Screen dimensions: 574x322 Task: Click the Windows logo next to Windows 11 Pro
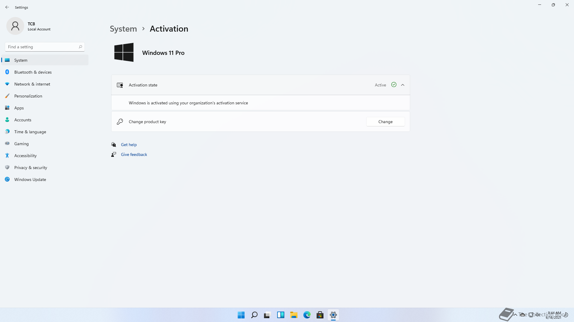[x=124, y=52]
